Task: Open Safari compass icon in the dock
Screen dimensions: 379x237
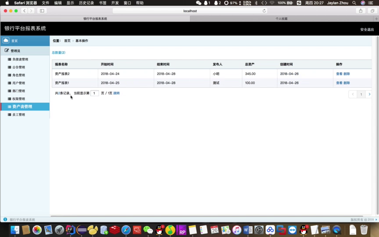Action: [x=126, y=230]
